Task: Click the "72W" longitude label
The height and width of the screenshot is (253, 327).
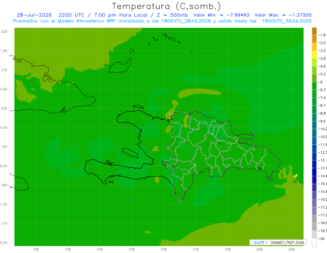Action: point(163,249)
